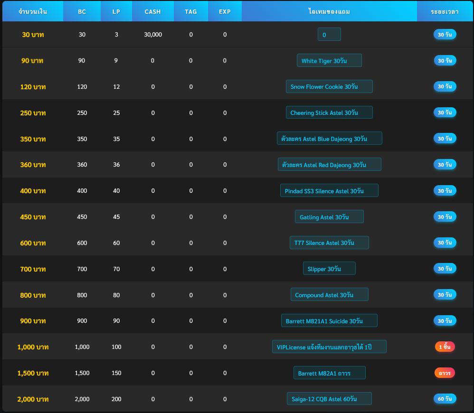Open the VIPLicense item box
474x413 pixels.
(329, 347)
